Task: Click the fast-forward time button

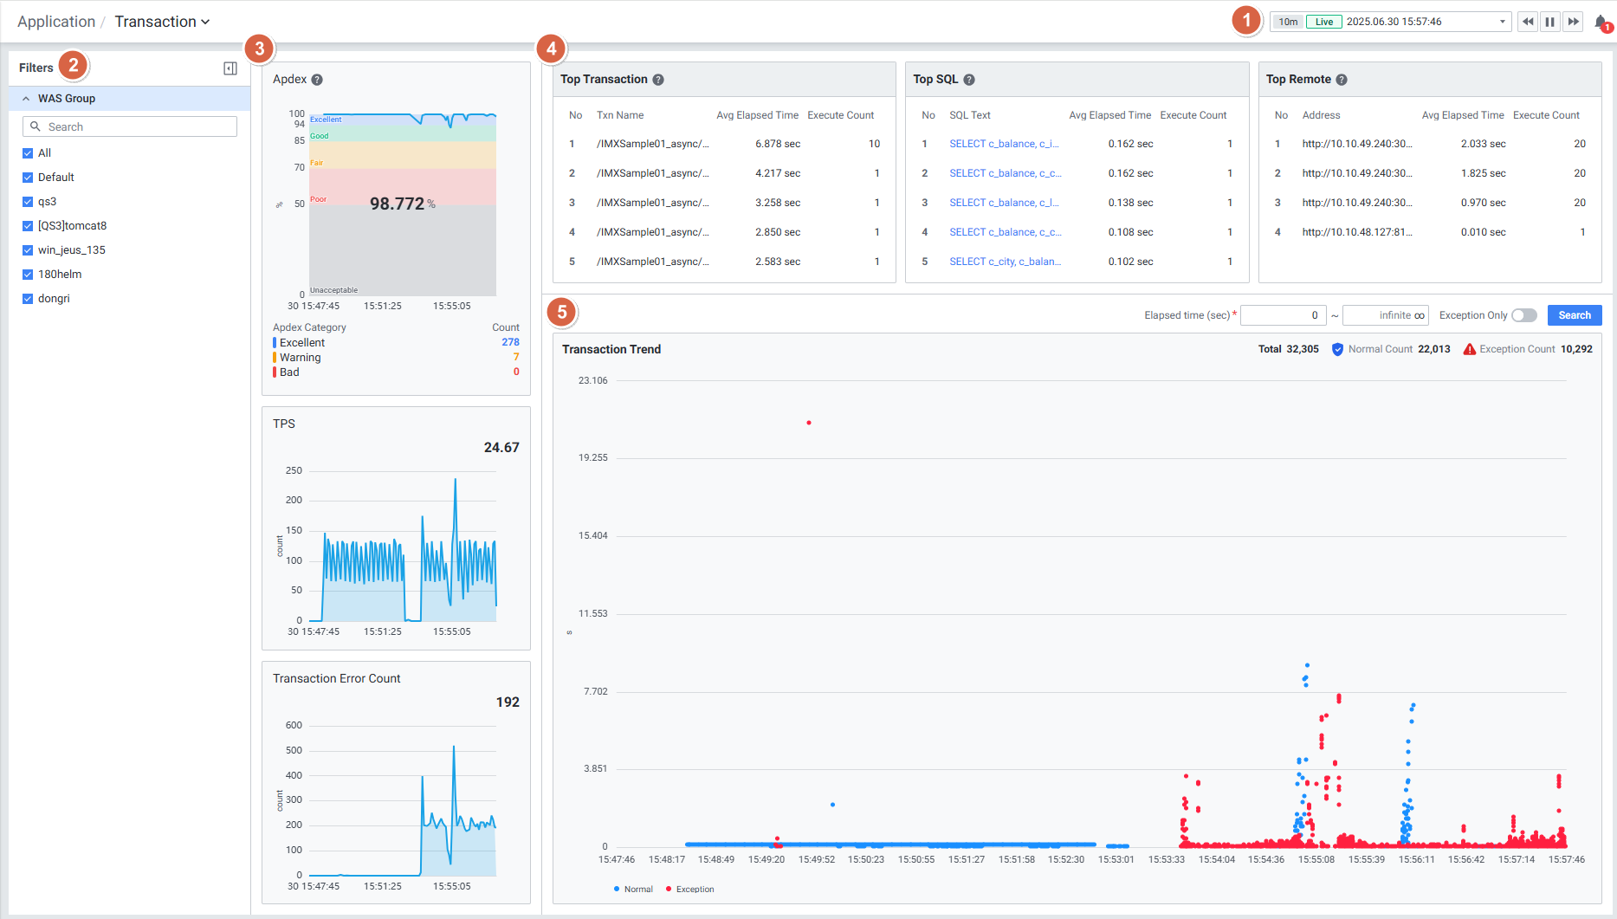Action: 1573,22
